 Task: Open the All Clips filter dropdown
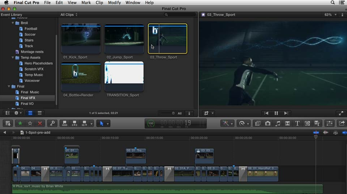point(69,15)
